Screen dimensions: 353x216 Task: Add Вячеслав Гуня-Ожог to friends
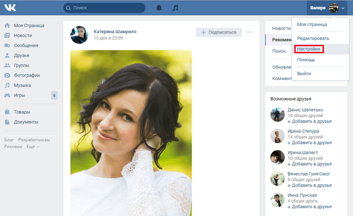(310, 186)
